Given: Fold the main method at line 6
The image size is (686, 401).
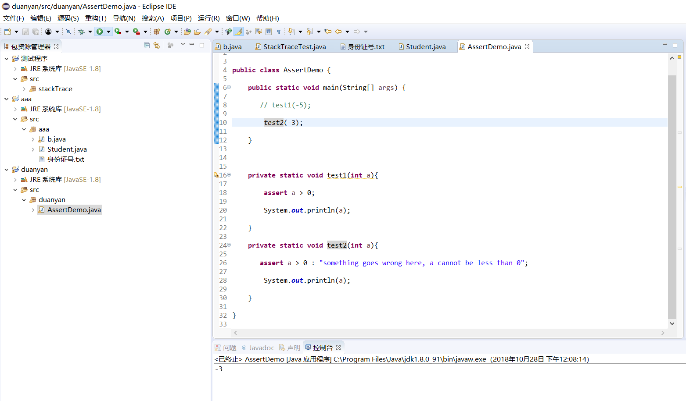Looking at the screenshot, I should [229, 87].
